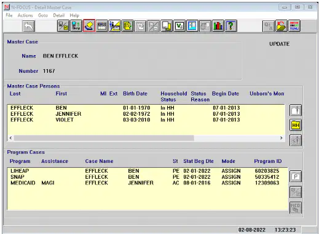
Task: Click the greyed Q/A toolbar icon
Action: click(269, 26)
